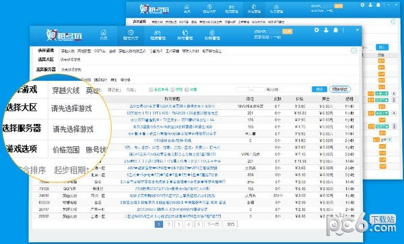
Task: Click the 切换模式 outlined button
Action: [340, 89]
